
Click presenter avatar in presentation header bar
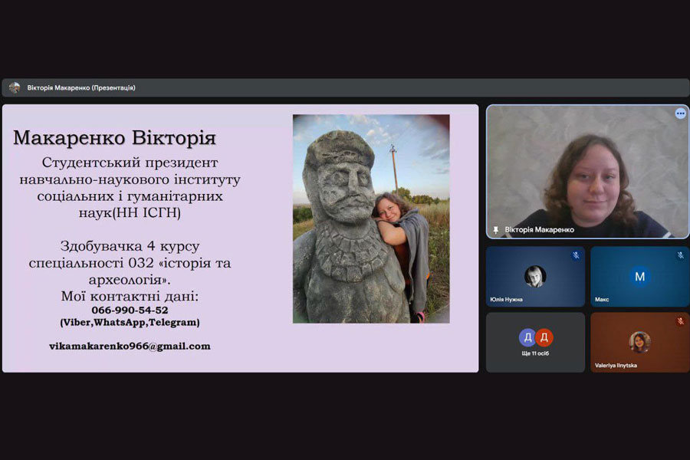pos(15,87)
